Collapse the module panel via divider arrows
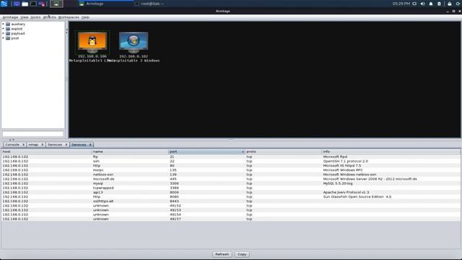 [66, 30]
